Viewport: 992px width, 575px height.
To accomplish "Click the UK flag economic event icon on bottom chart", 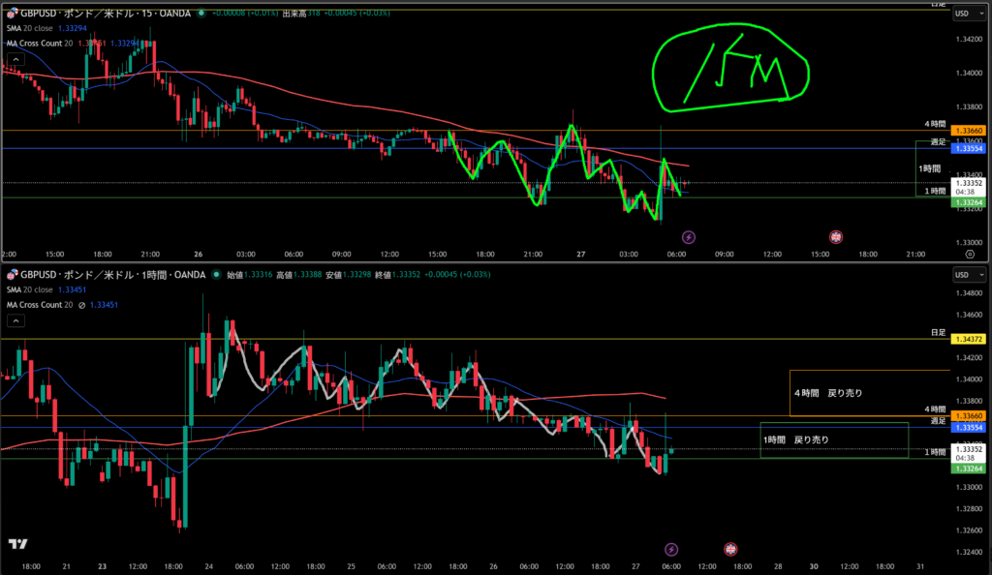I will coord(730,548).
